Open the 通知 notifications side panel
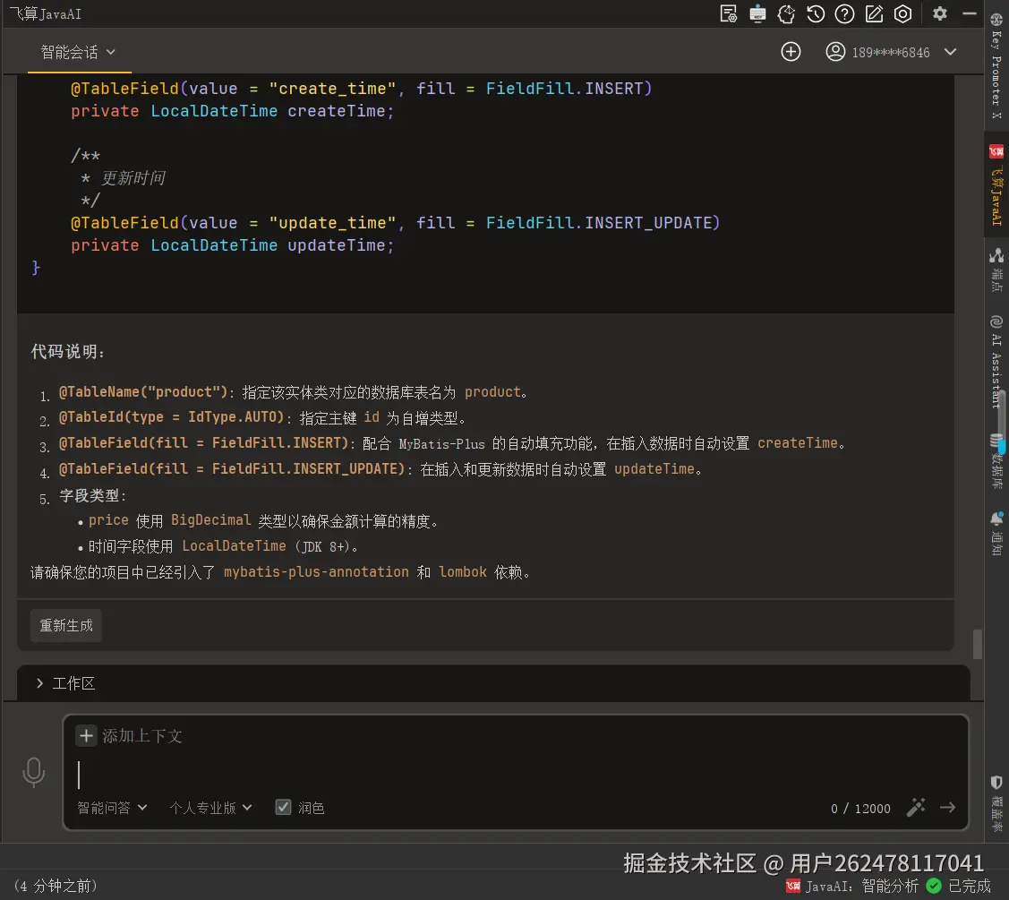The height and width of the screenshot is (900, 1009). coord(996,534)
